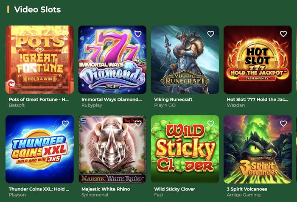Add Viking Runecraft to favorites via heart
Image resolution: width=297 pixels, height=202 pixels.
210,34
